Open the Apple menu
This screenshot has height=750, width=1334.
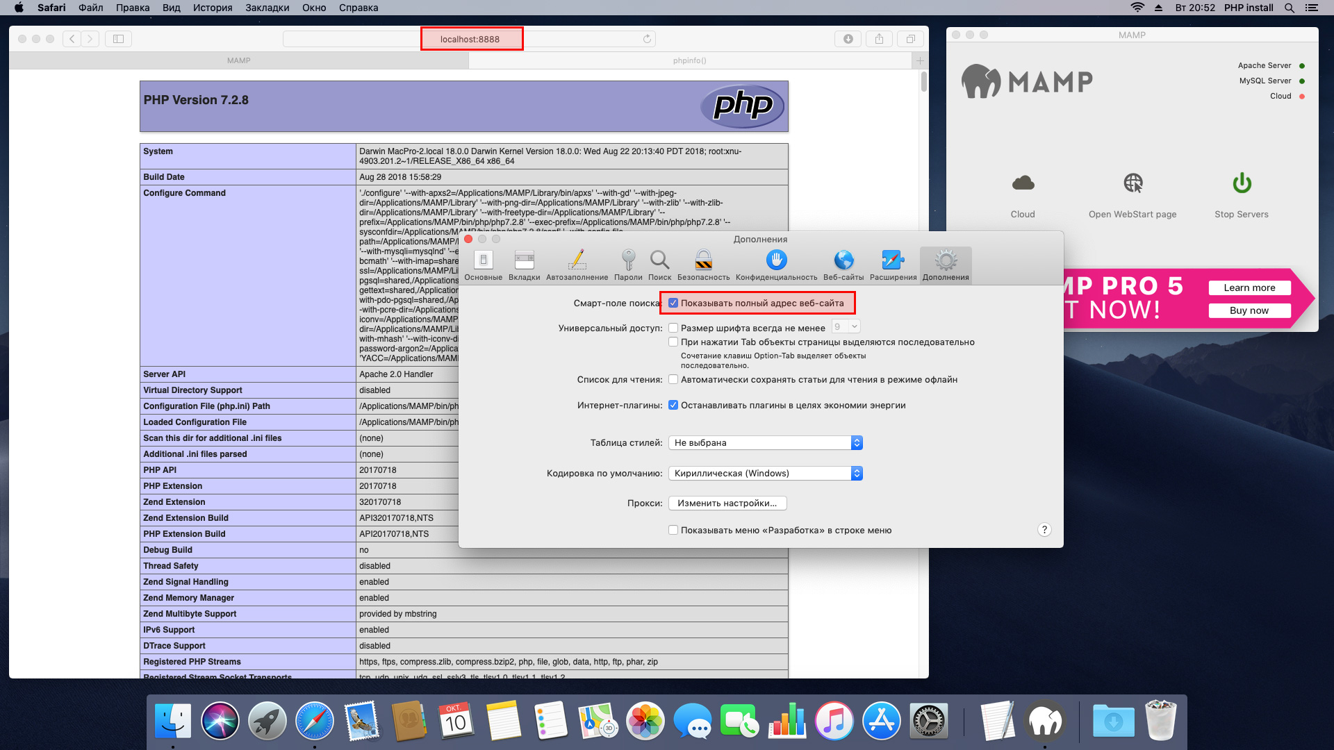click(x=19, y=8)
